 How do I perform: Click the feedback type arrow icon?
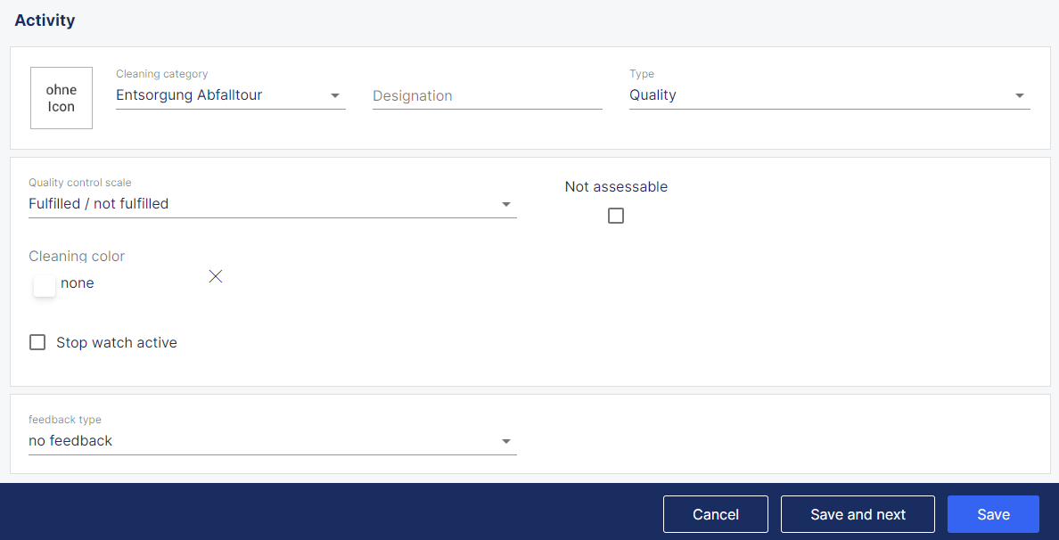[506, 441]
